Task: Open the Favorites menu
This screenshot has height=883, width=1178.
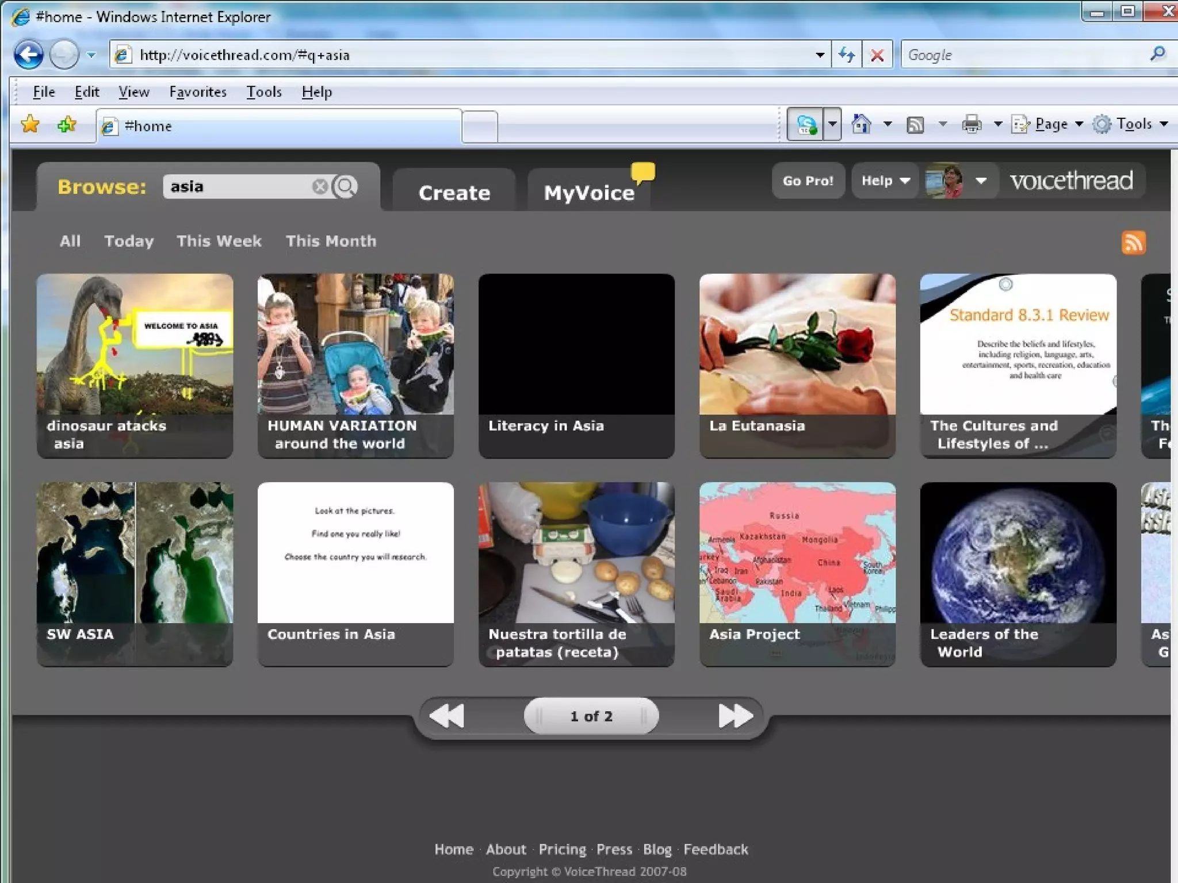Action: [x=197, y=92]
